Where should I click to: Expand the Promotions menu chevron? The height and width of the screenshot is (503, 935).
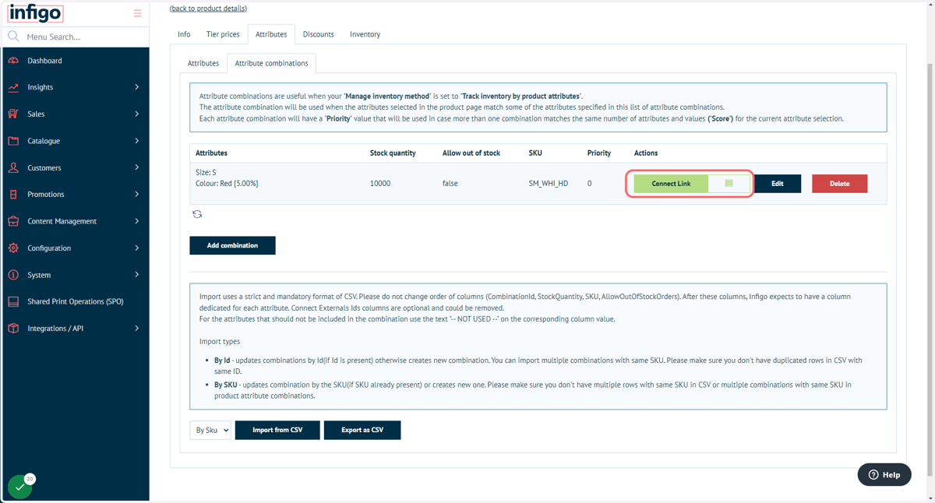[136, 195]
